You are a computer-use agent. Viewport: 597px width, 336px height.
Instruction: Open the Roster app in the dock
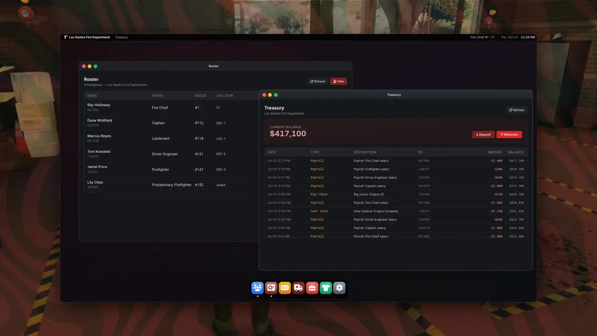click(x=257, y=288)
